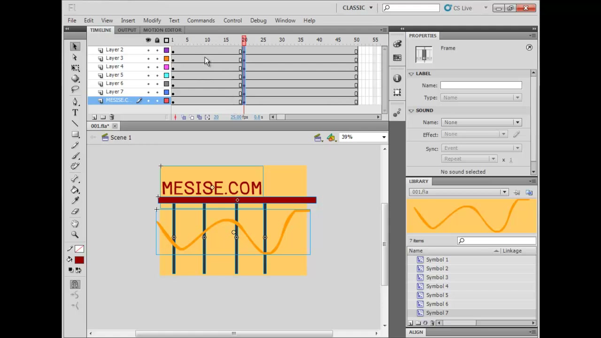
Task: Select Symbol 4 in the library
Action: tap(437, 286)
